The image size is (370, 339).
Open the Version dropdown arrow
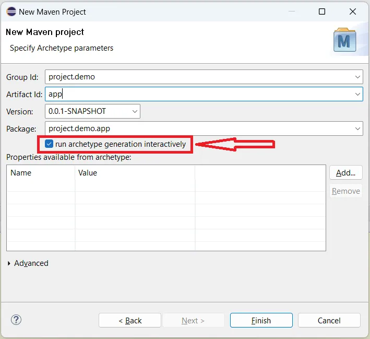pyautogui.click(x=135, y=111)
